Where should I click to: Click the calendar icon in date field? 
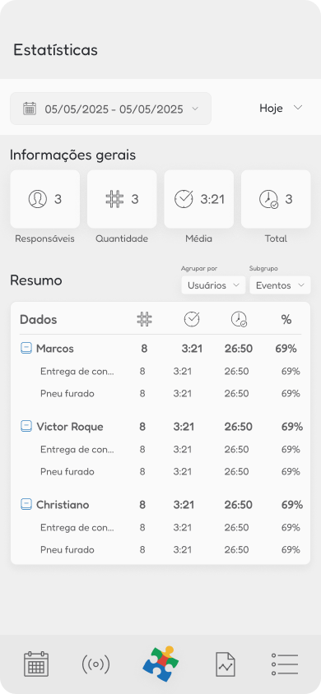tap(30, 109)
